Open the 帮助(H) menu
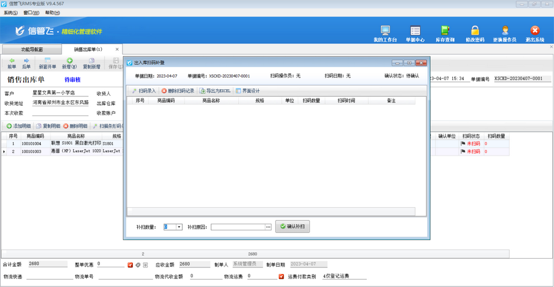Screen dimensions: 554x287 pyautogui.click(x=53, y=12)
